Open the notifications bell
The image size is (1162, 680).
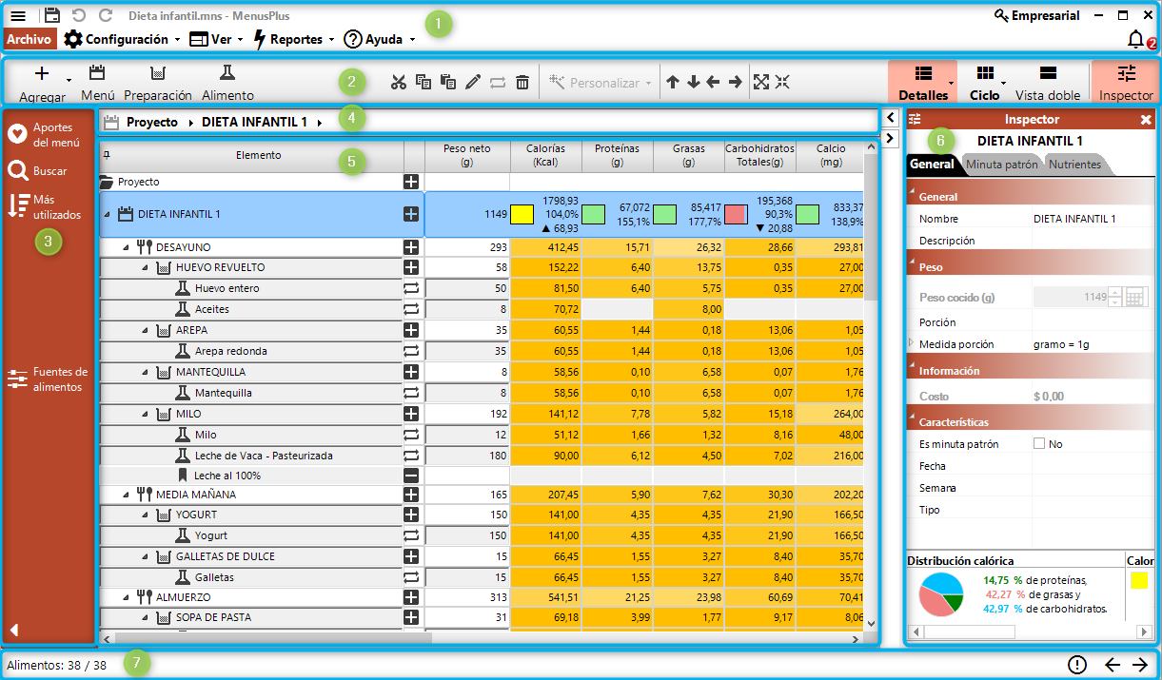(1135, 39)
